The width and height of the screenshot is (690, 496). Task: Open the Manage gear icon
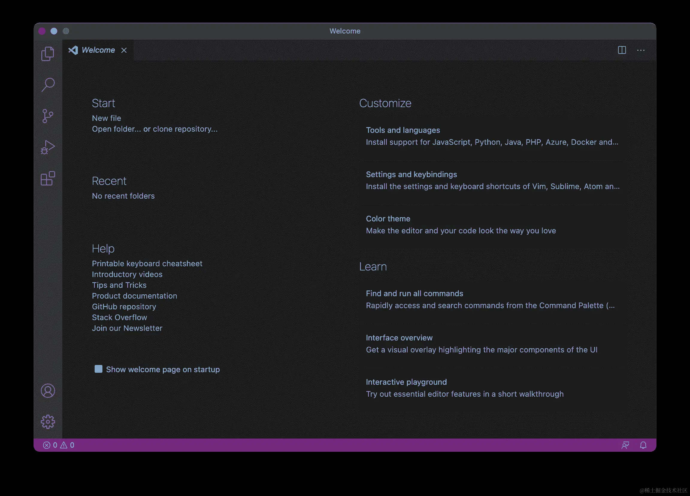pyautogui.click(x=48, y=422)
